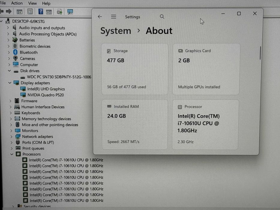Click the action pane toolbar icon

49,12
